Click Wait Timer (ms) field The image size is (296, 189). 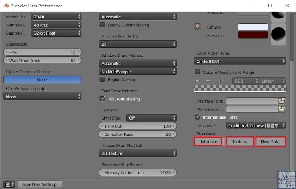tap(42, 61)
